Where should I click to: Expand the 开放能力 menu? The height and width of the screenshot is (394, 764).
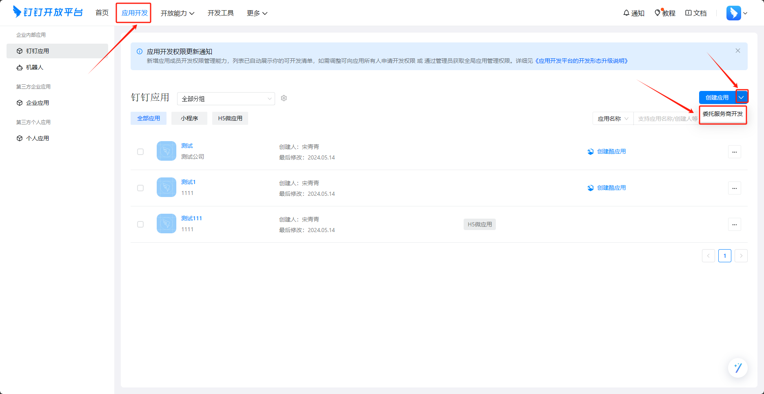(x=178, y=13)
